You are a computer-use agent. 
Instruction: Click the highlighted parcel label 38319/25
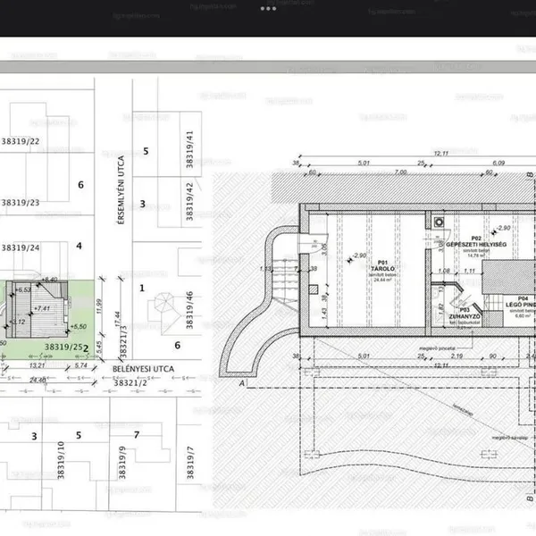coord(63,347)
